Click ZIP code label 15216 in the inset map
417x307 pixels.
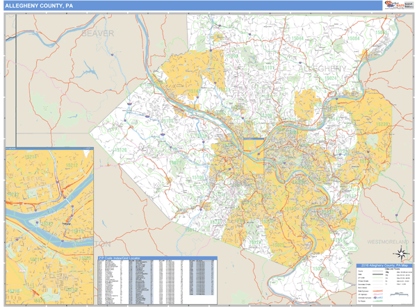[x=13, y=291]
